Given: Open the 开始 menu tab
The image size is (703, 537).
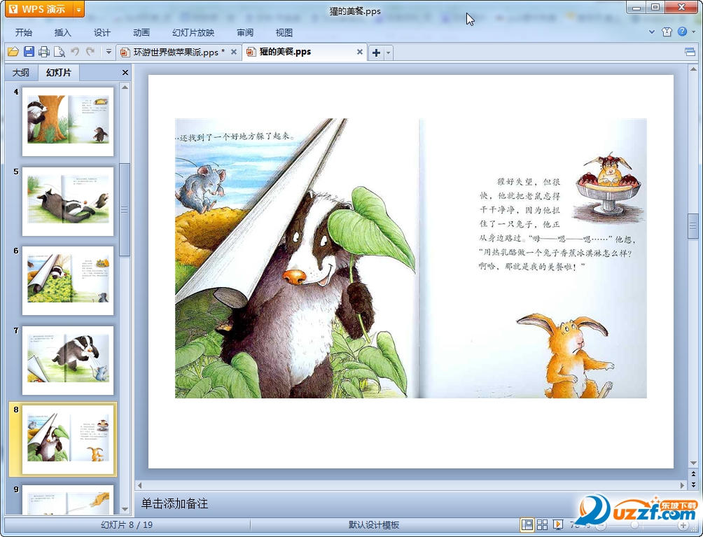Looking at the screenshot, I should tap(24, 32).
